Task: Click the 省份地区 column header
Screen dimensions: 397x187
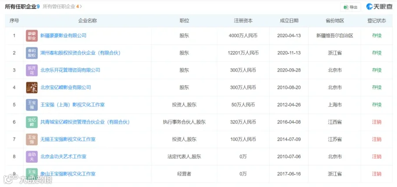Action: (335, 21)
